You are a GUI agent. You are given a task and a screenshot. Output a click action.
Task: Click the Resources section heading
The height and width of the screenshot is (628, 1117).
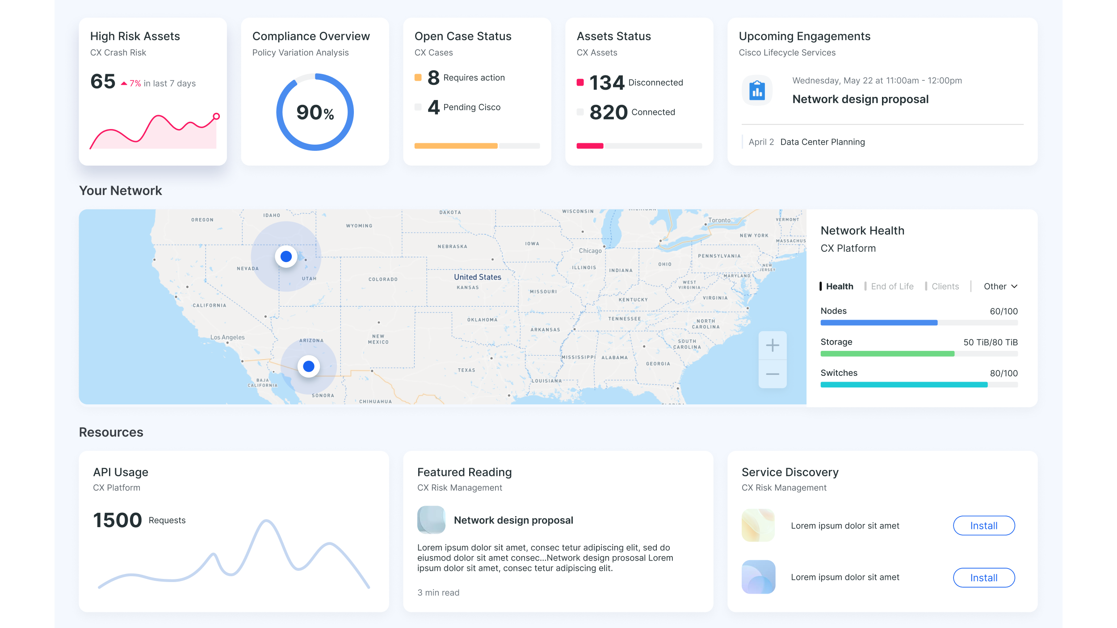point(111,432)
